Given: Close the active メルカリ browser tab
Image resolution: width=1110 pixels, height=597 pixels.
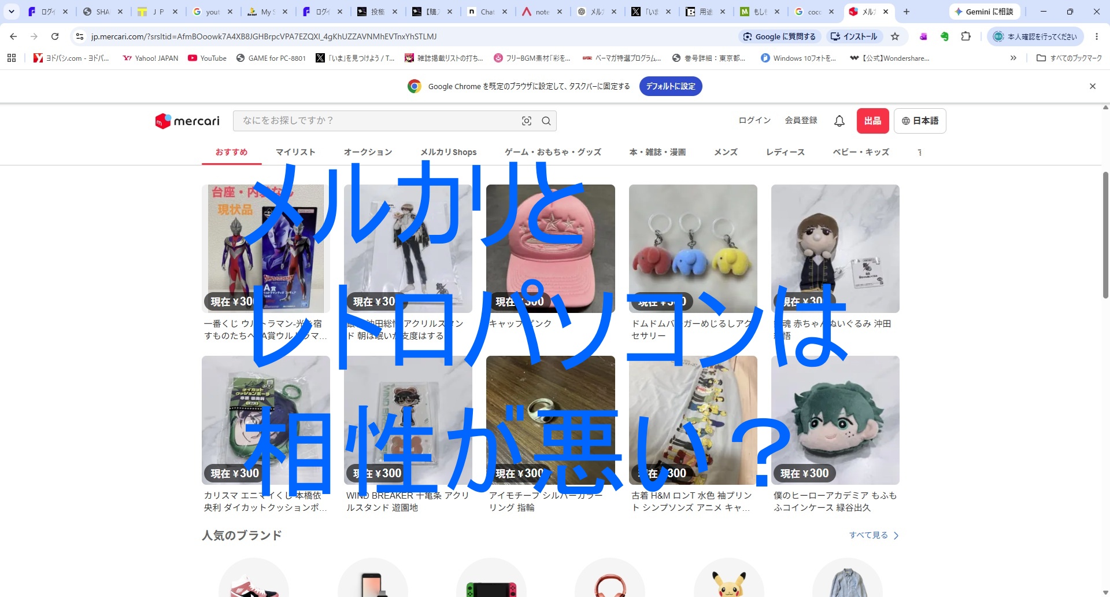Looking at the screenshot, I should pos(886,12).
